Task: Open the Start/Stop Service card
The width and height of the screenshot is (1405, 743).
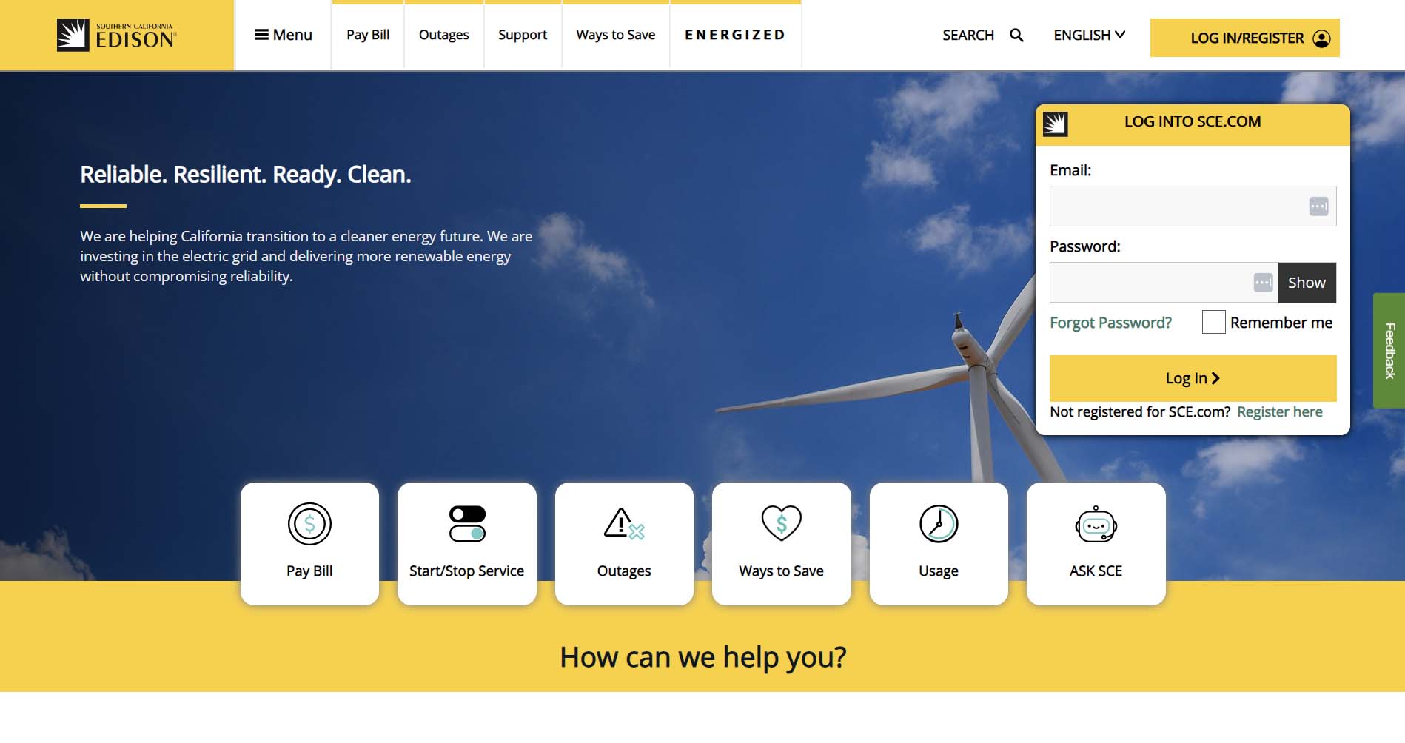Action: tap(466, 544)
